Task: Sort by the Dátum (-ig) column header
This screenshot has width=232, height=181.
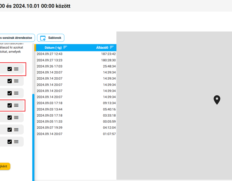Action: [x=53, y=48]
